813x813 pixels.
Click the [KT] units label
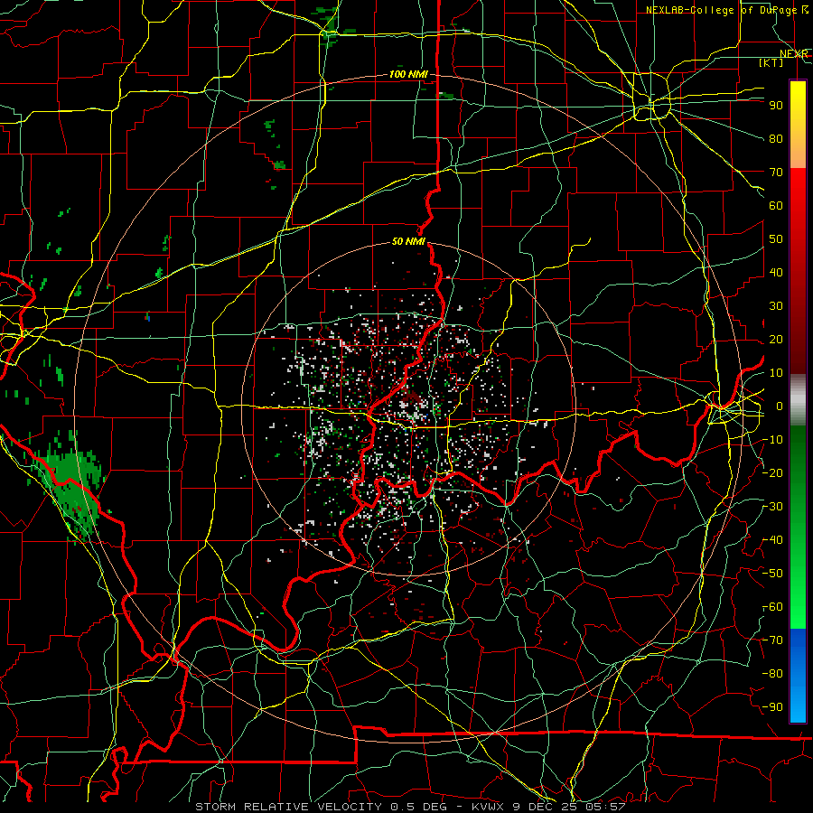771,62
